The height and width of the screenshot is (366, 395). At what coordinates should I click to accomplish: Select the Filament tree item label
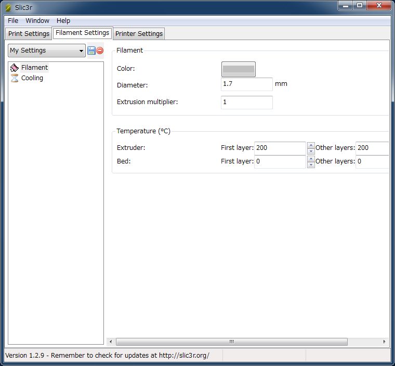point(34,68)
